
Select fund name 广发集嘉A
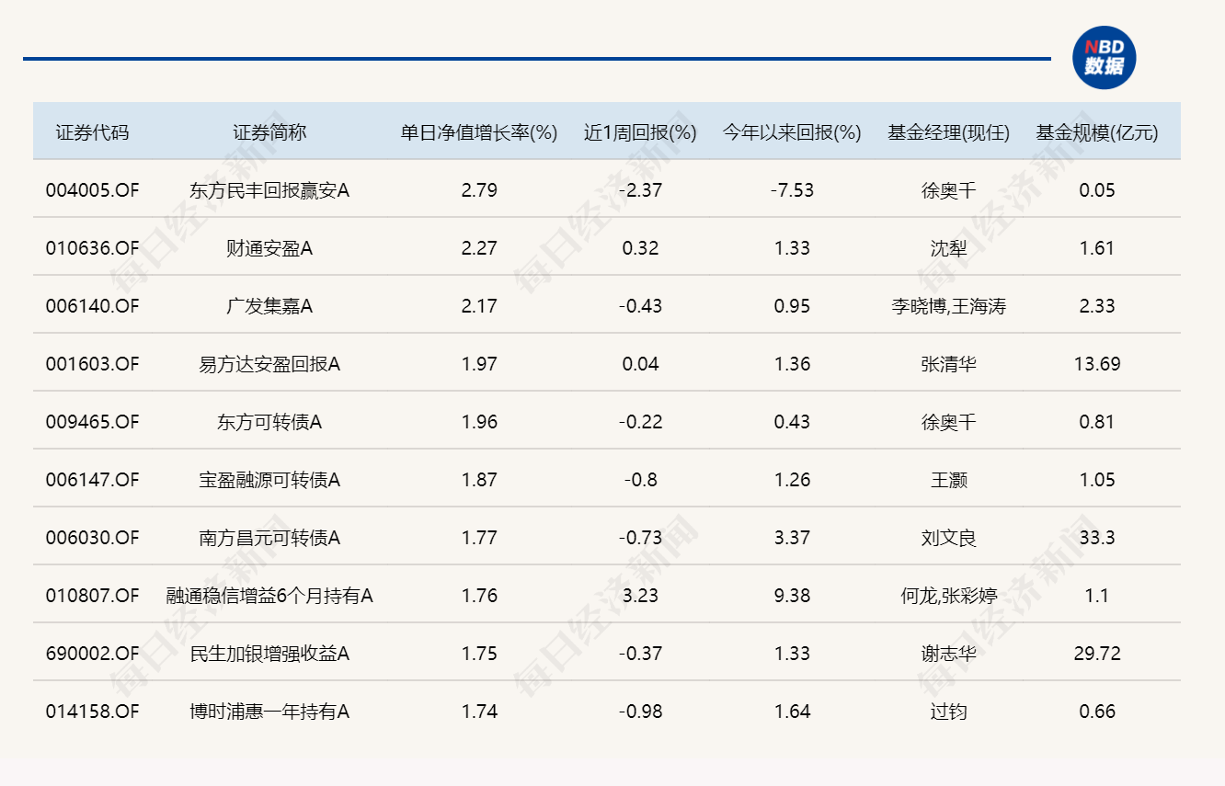pos(269,307)
